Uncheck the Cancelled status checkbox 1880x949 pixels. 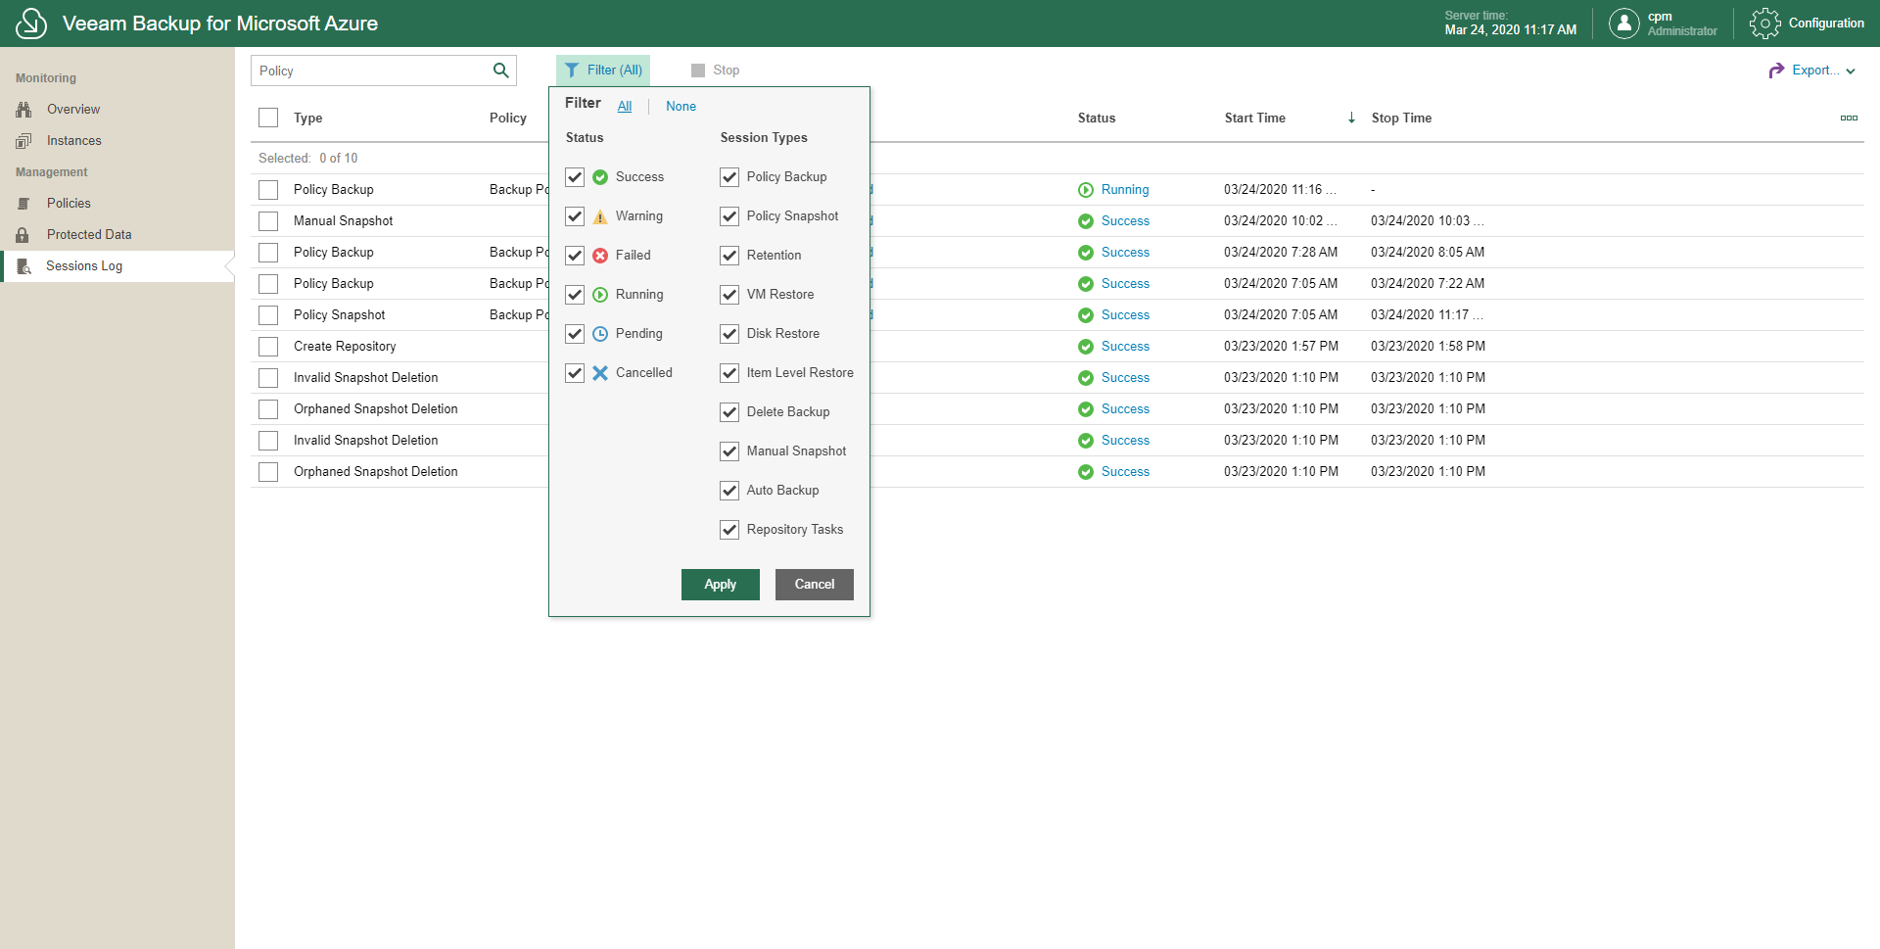pyautogui.click(x=575, y=373)
